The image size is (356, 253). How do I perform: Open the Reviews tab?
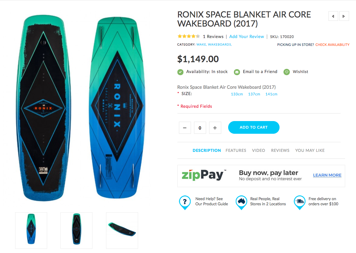280,150
